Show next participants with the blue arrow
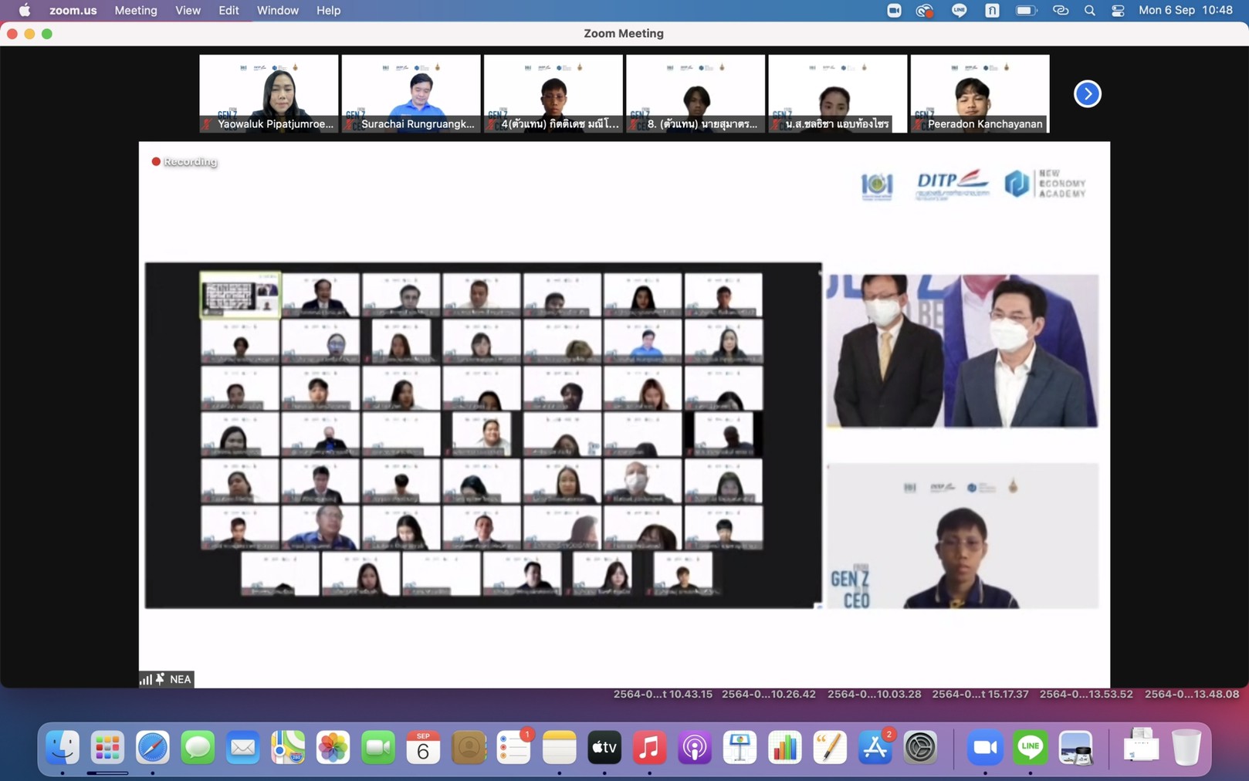The image size is (1249, 781). [x=1087, y=93]
